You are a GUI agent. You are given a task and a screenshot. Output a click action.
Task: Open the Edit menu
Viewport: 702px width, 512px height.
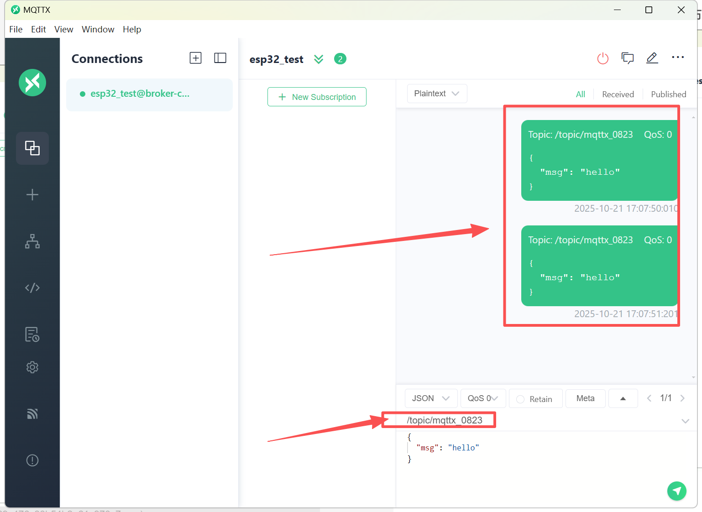coord(38,29)
